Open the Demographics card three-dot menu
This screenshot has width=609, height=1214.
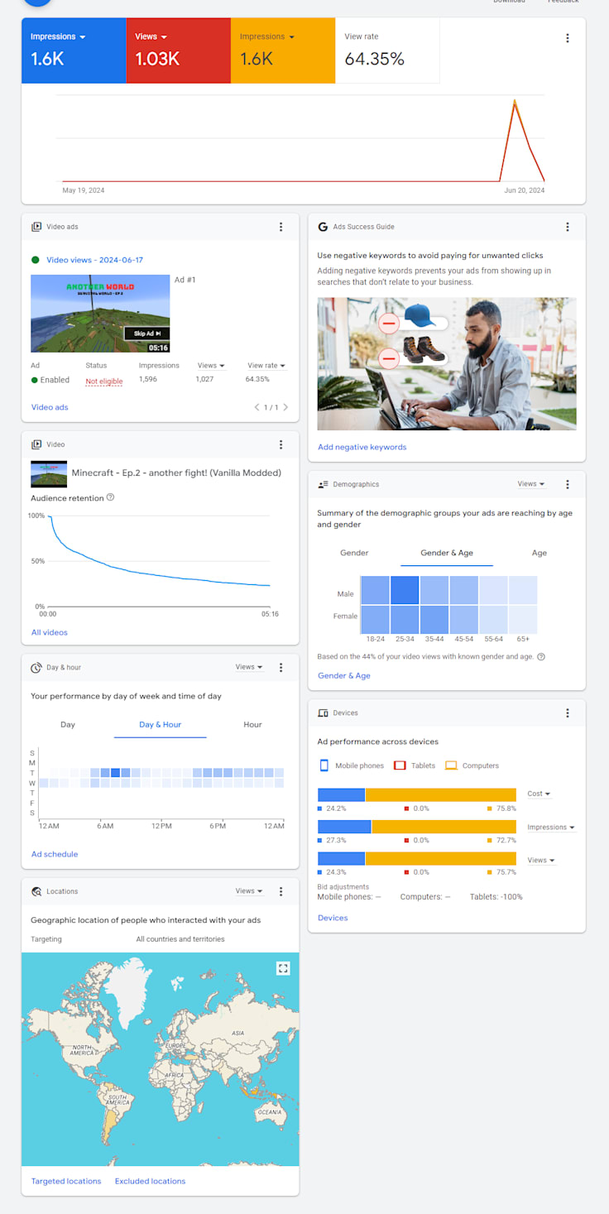568,484
